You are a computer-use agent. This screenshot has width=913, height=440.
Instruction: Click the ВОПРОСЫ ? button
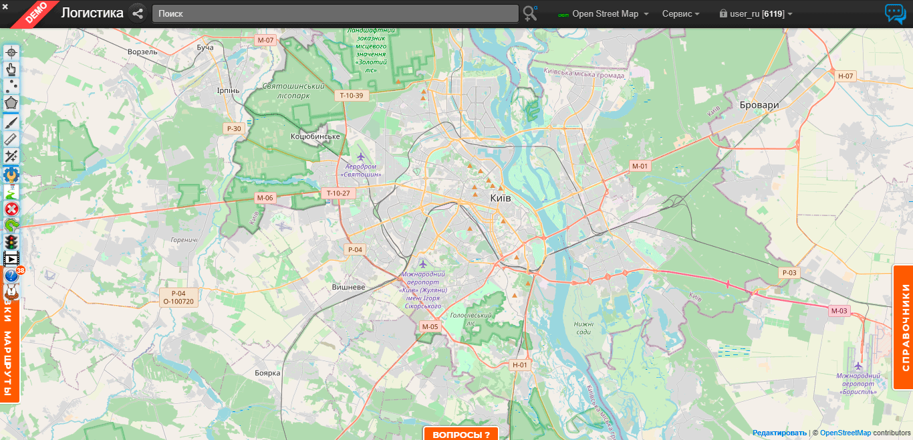point(461,434)
